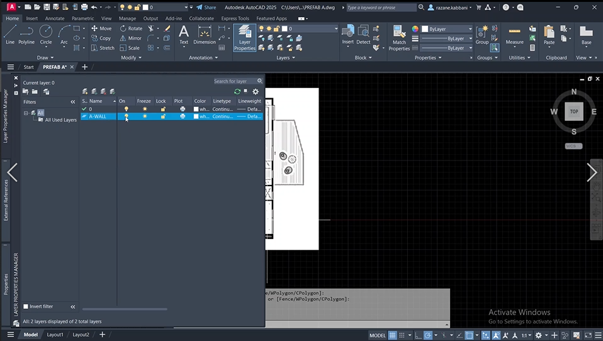The height and width of the screenshot is (341, 603).
Task: Open the Layout1 tab
Action: pos(55,335)
